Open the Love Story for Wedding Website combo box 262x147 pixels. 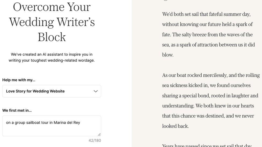coord(52,91)
